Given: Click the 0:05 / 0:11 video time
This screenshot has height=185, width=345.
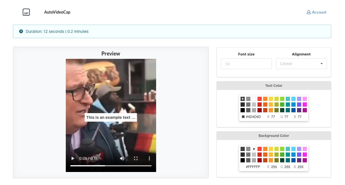Looking at the screenshot, I should coord(88,158).
